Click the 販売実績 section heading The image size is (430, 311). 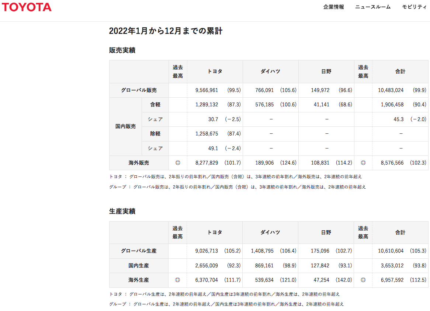(122, 50)
